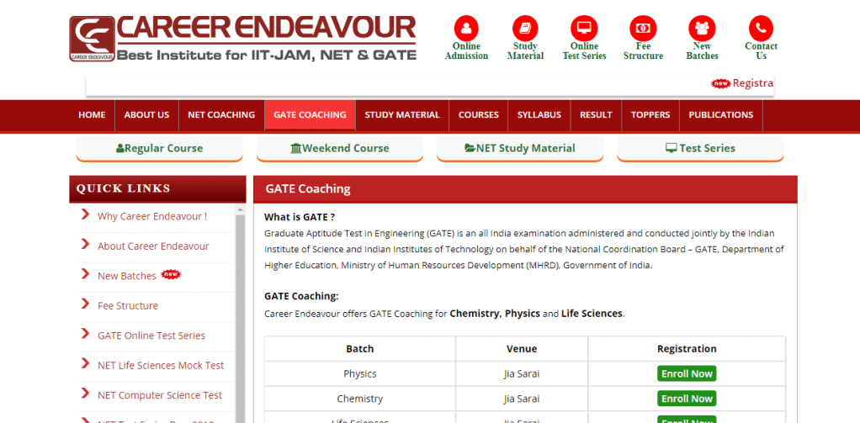Open Why Career Endeavour quick link
Screen dimensions: 860x423
point(152,216)
